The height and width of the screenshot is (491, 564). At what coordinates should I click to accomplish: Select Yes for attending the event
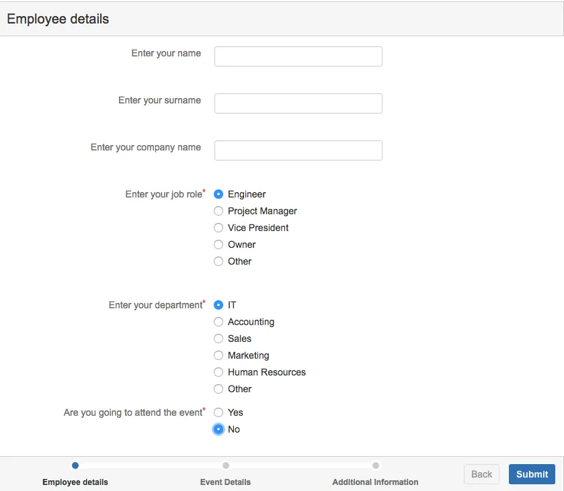tap(218, 412)
